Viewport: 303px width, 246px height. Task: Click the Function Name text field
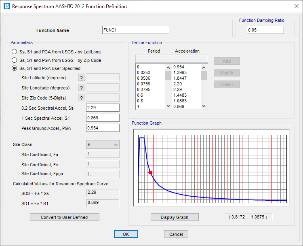pyautogui.click(x=136, y=30)
